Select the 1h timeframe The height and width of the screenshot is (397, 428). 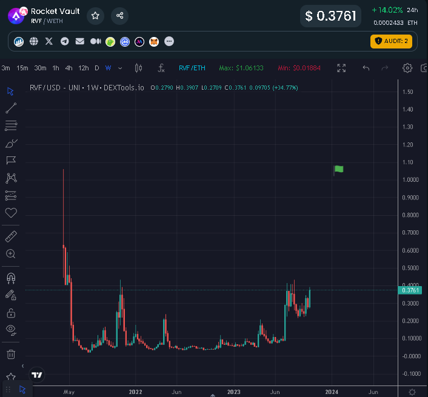pos(56,68)
